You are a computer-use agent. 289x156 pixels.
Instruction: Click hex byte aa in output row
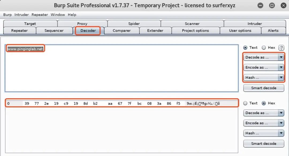click(x=110, y=103)
